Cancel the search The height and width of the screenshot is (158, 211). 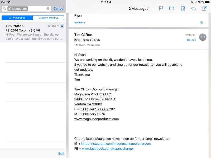pos(59,8)
